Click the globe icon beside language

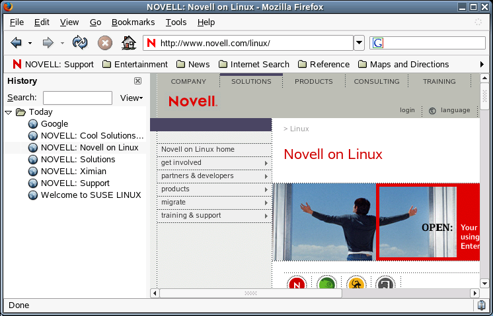coord(432,111)
